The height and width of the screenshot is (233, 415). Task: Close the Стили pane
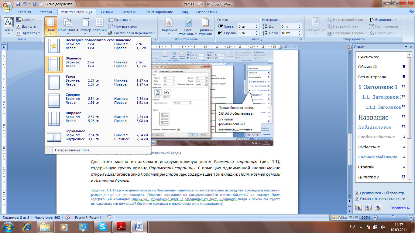[411, 47]
